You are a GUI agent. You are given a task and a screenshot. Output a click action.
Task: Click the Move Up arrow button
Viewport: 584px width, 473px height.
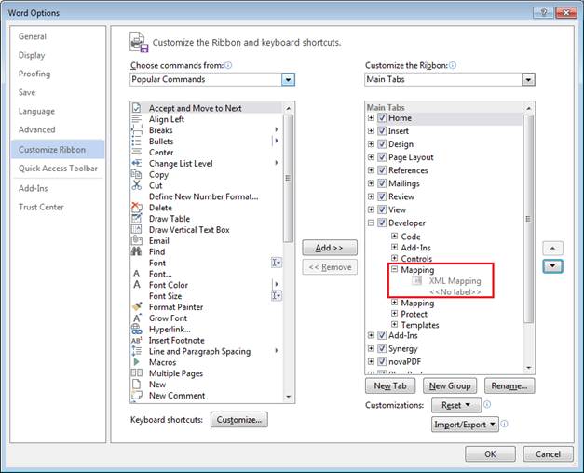(x=552, y=248)
